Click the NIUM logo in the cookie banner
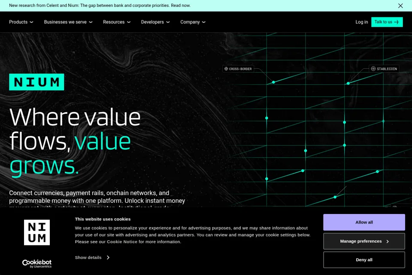The height and width of the screenshot is (275, 412). pyautogui.click(x=37, y=232)
